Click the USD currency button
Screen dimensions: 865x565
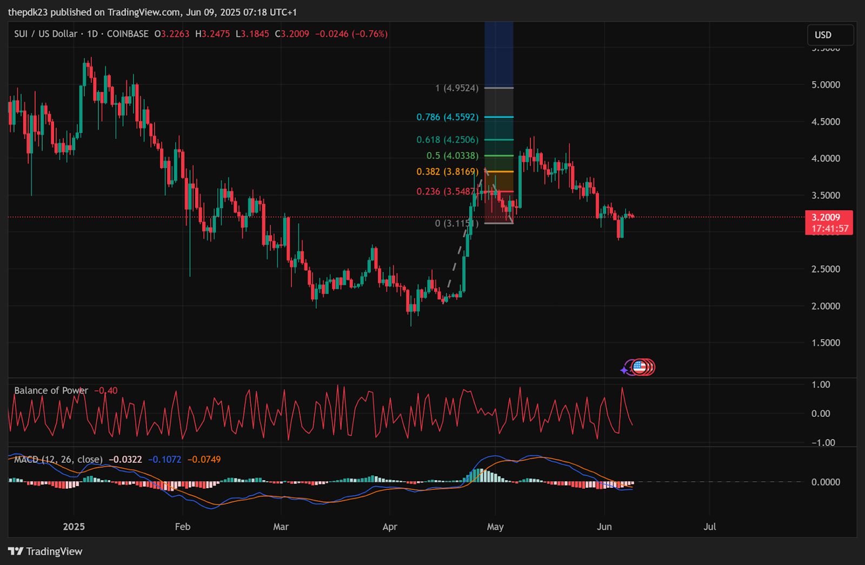point(830,35)
